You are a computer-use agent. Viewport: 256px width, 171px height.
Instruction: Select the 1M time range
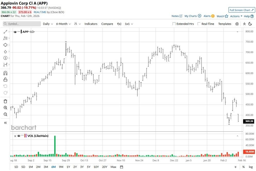31,167
